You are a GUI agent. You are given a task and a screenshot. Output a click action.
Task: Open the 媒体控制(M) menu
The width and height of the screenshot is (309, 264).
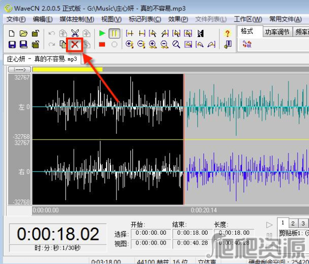tap(77, 19)
